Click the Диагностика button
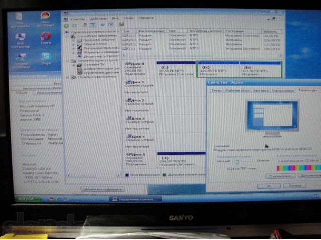The height and width of the screenshot is (240, 321). click(280, 176)
